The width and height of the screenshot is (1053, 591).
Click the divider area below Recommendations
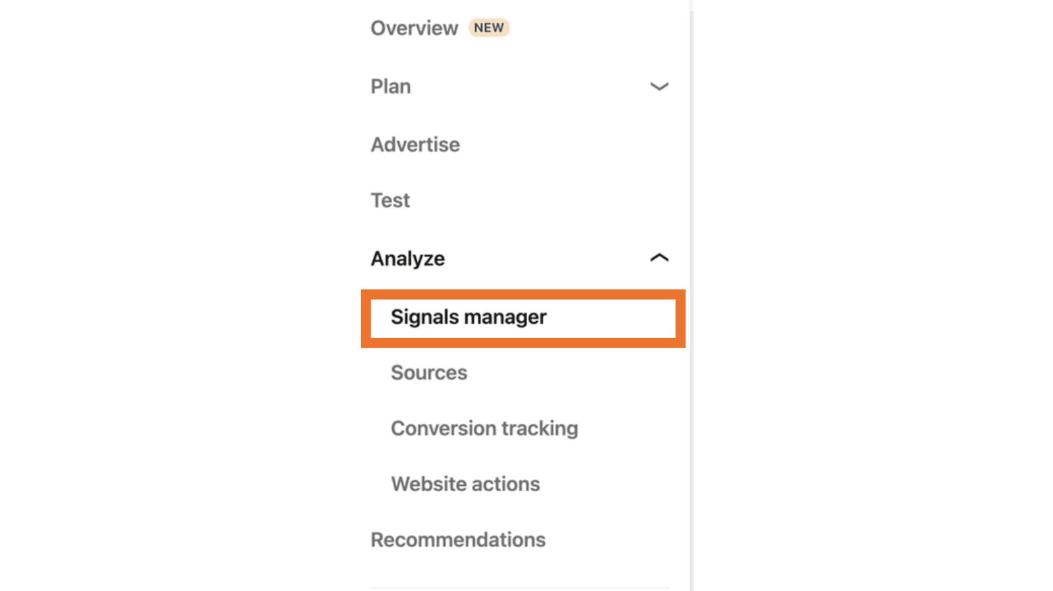tap(520, 586)
